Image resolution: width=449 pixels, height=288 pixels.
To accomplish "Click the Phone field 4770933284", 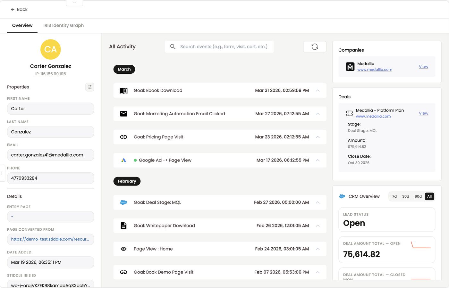I will click(x=50, y=178).
